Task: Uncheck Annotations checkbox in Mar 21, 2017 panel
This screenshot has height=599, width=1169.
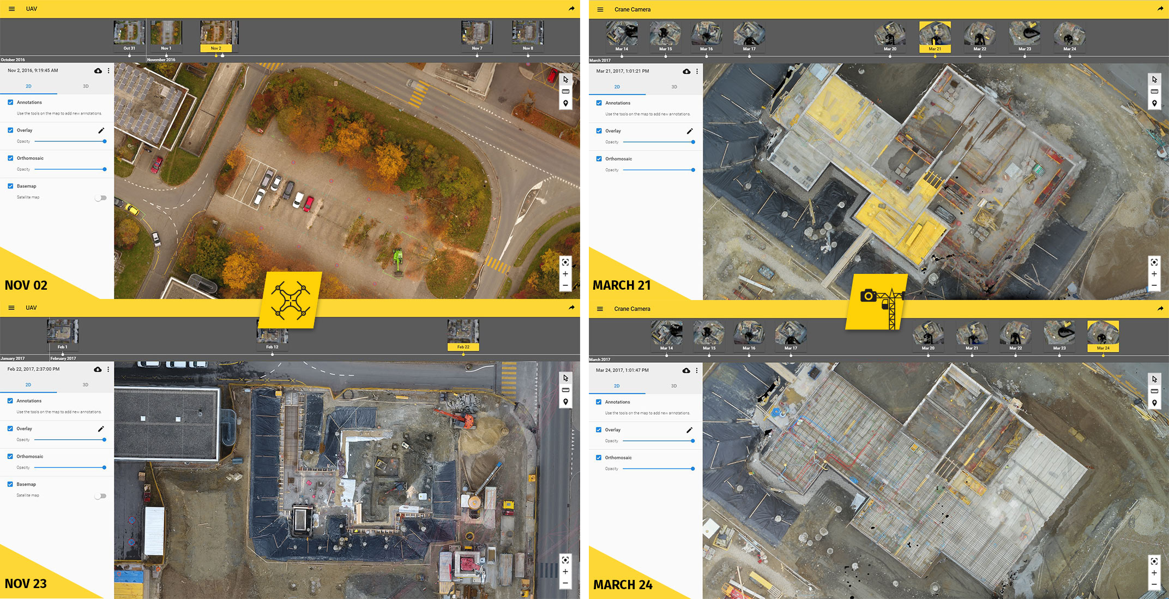Action: pyautogui.click(x=599, y=103)
